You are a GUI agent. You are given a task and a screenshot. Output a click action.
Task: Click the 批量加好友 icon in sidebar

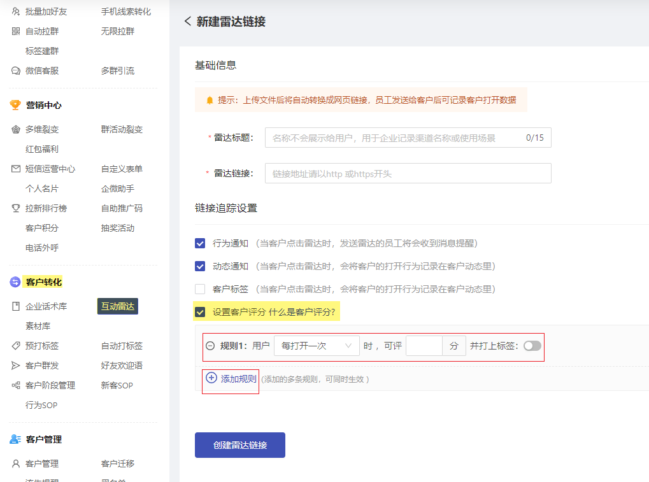tap(16, 11)
